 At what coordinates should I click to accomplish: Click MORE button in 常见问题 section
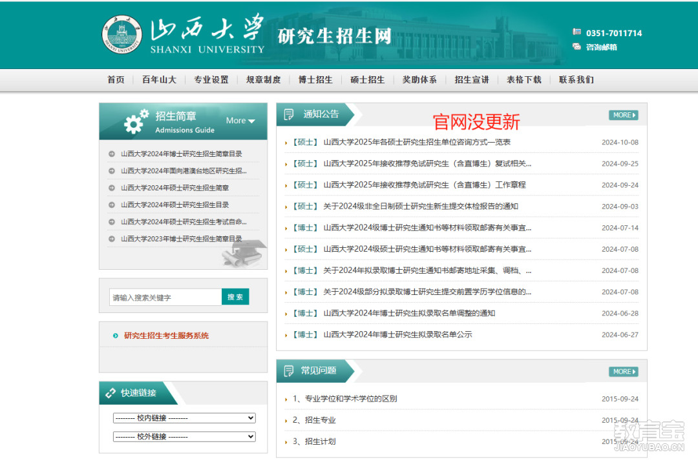coord(624,372)
